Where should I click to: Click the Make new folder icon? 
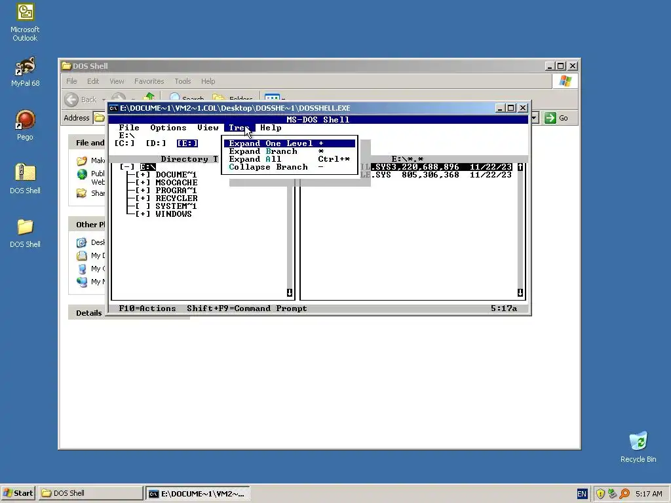coord(82,161)
